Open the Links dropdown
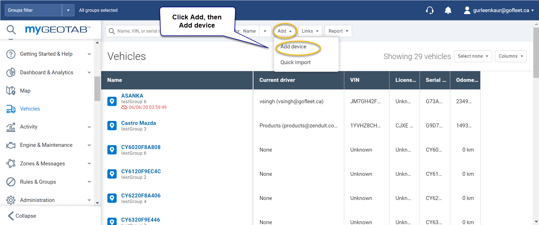This screenshot has width=539, height=225. [x=310, y=31]
